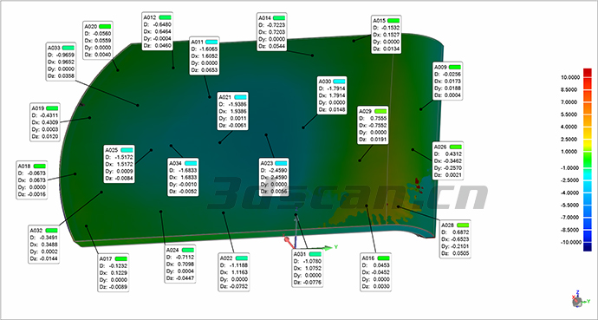Screen dimensions: 598x320
Task: Click the -7.0000 value on the color scale
Action: [x=569, y=218]
